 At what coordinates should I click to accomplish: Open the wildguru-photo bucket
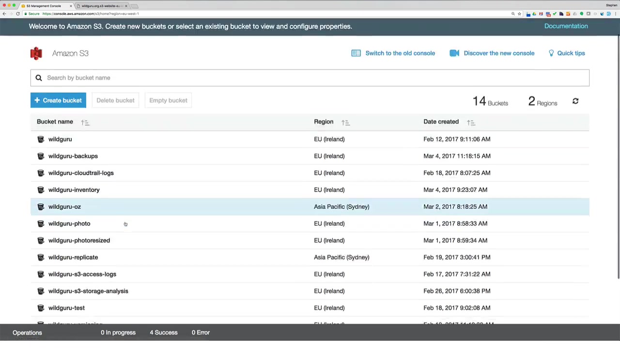tap(69, 224)
